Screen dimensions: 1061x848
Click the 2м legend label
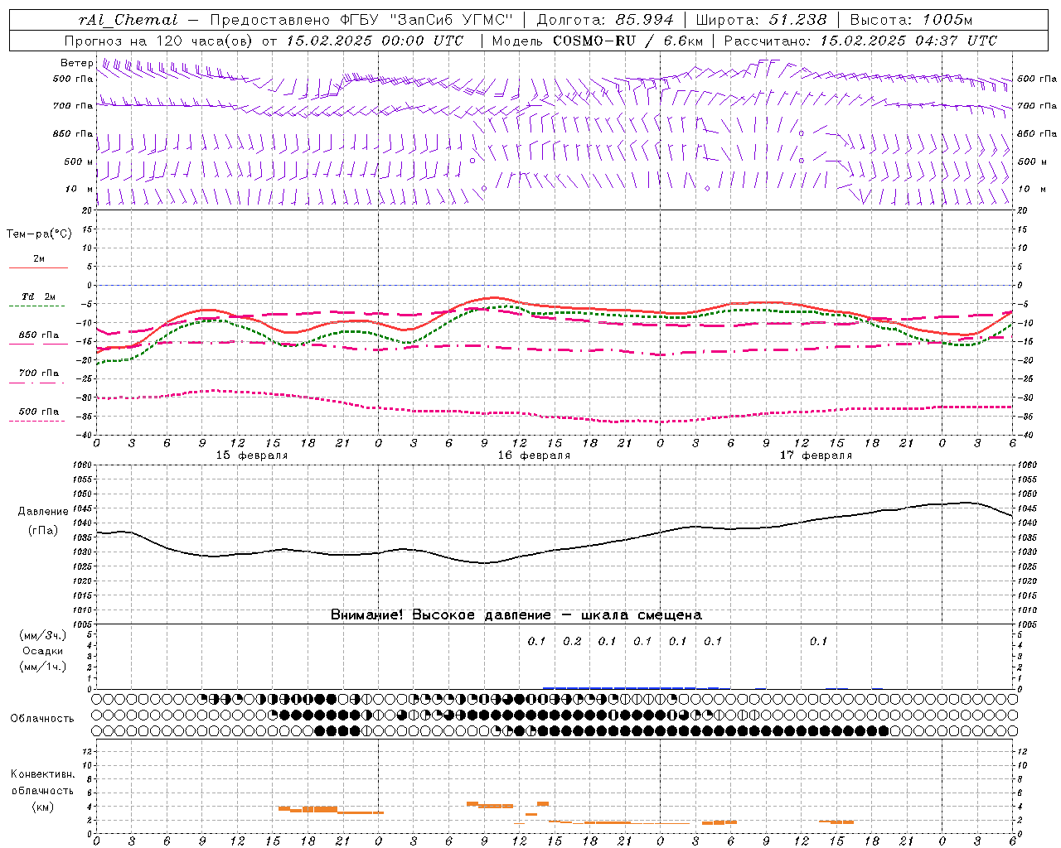pos(39,258)
